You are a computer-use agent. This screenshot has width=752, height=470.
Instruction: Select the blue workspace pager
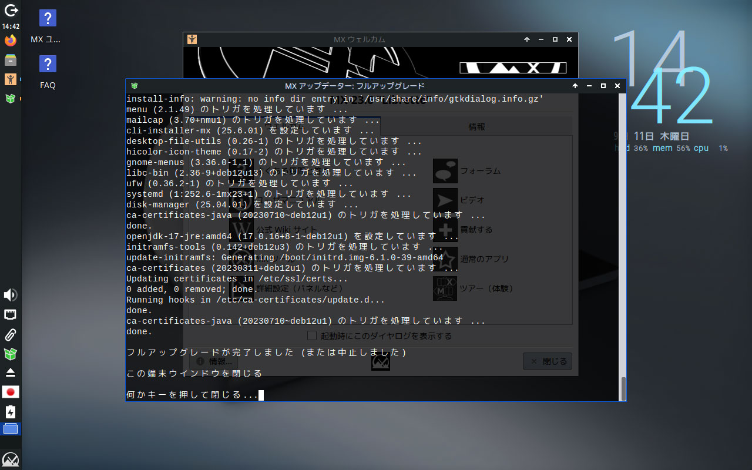[11, 429]
